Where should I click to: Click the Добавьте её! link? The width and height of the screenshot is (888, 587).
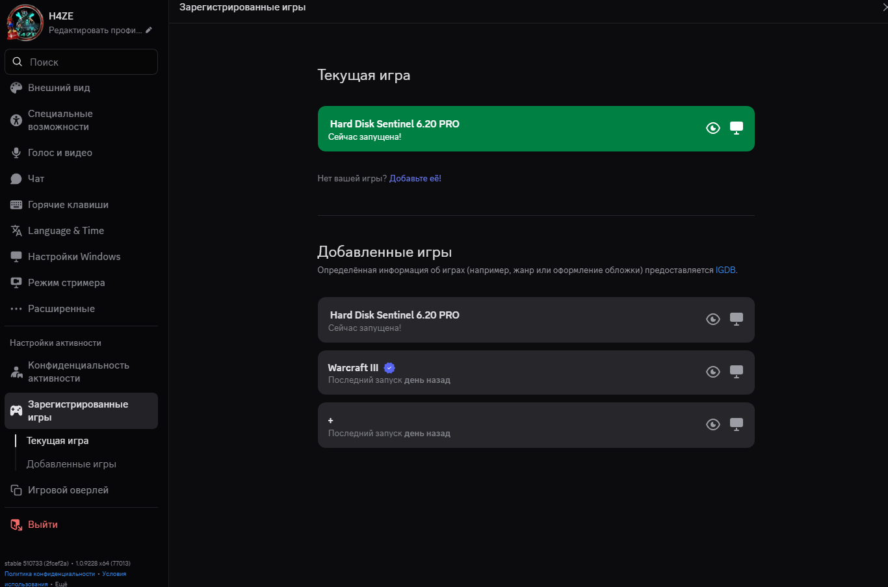pos(415,178)
